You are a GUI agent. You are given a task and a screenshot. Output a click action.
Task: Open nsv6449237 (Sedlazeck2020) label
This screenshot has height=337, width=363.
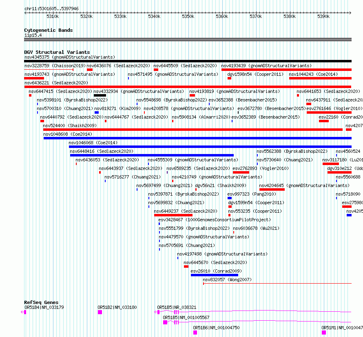tap(186, 211)
